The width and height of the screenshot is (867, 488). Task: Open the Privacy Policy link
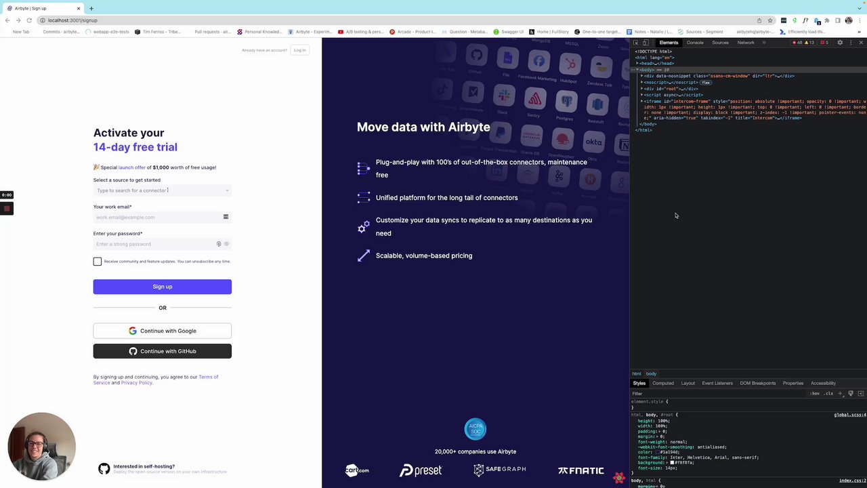pyautogui.click(x=137, y=383)
